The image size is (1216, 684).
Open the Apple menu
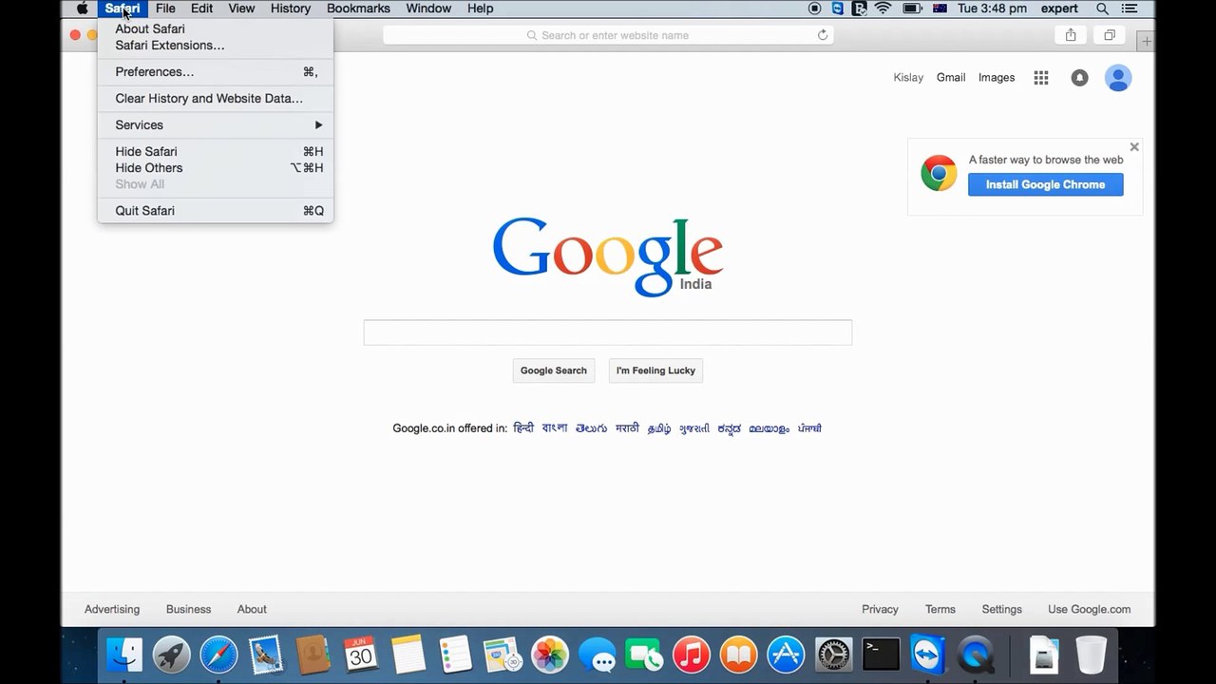(83, 9)
